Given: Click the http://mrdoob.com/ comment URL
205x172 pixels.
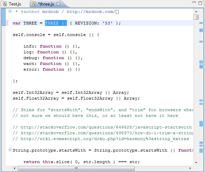Looking at the screenshot, I should 91,12.
